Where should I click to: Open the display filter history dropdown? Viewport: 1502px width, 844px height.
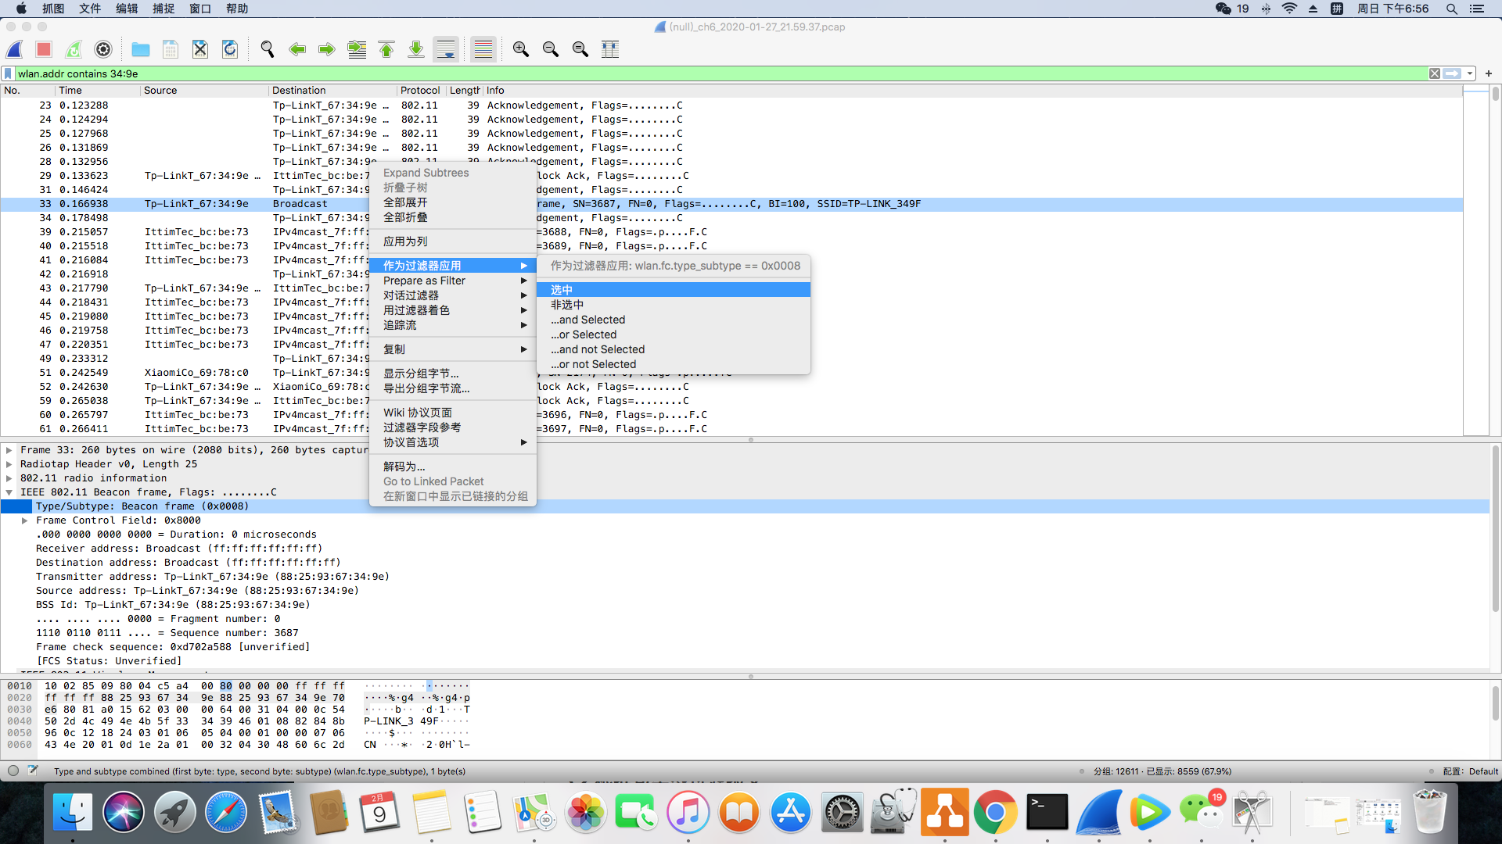click(1470, 73)
